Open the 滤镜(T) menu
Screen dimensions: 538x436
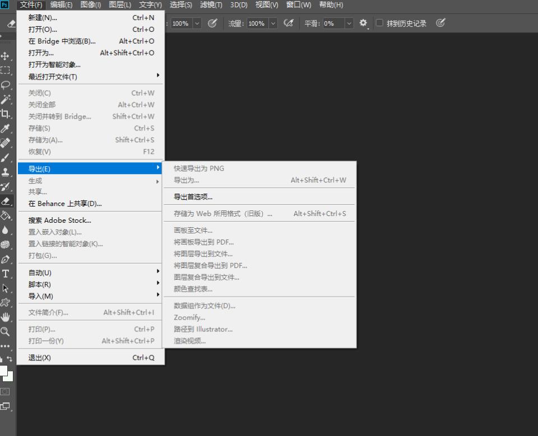tap(211, 5)
